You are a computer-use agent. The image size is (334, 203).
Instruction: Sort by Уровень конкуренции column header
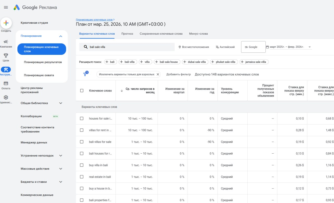tap(230, 91)
